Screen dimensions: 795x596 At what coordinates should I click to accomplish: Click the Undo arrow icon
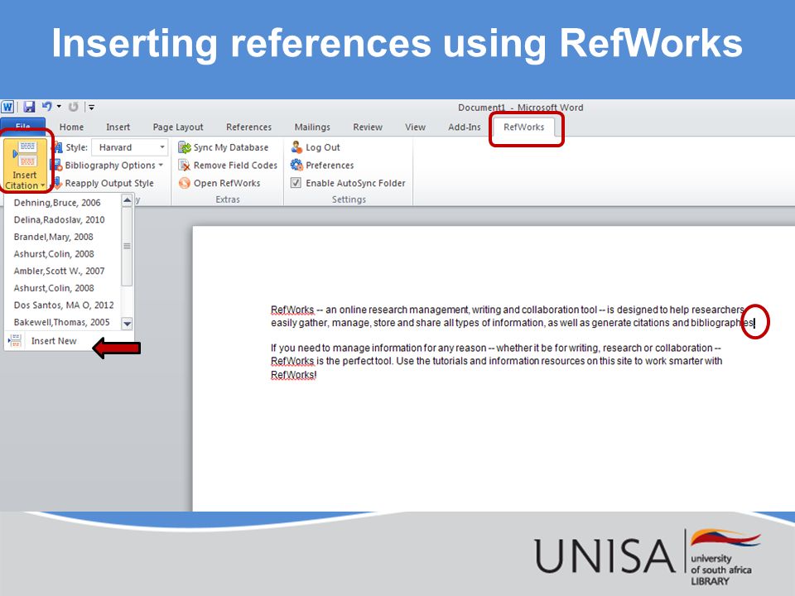point(47,107)
